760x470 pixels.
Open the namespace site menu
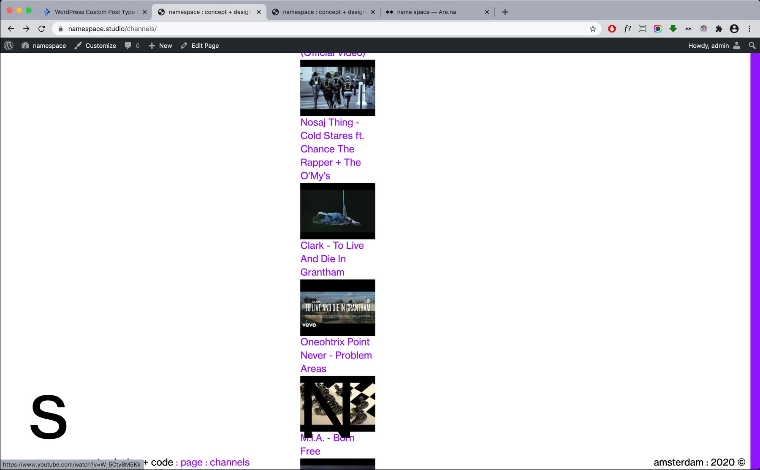44,46
